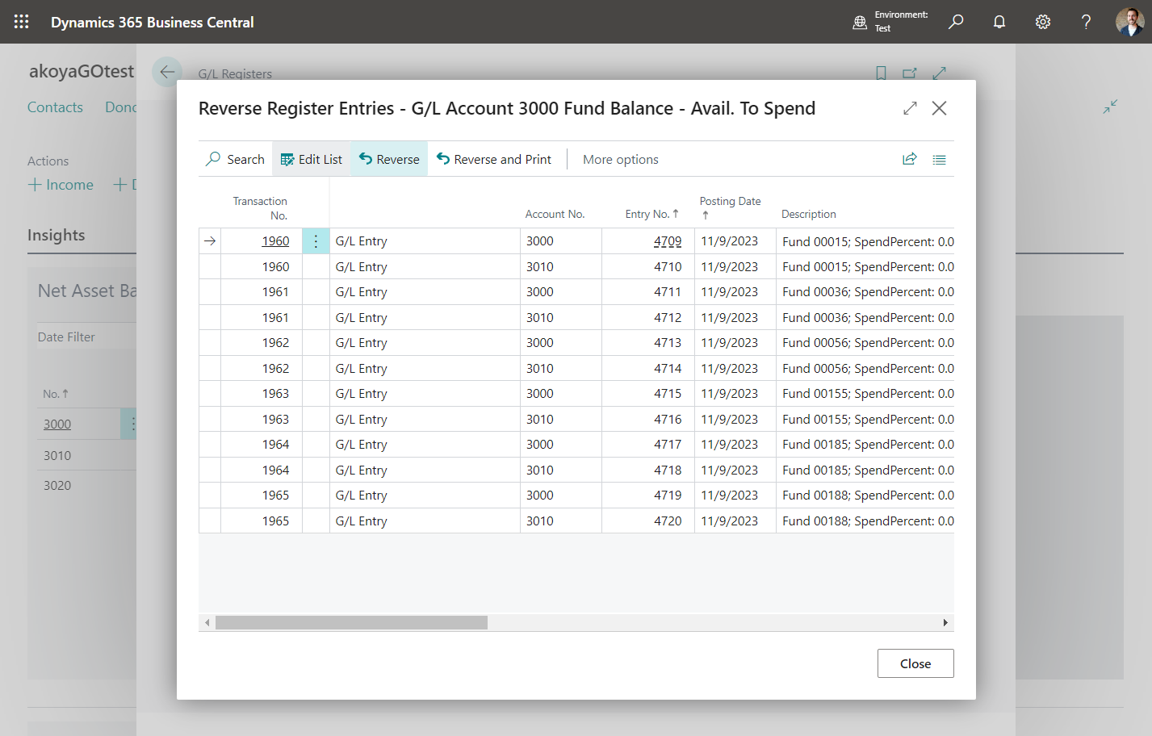
Task: Select the Entry No. 4712 cell
Action: (x=648, y=318)
